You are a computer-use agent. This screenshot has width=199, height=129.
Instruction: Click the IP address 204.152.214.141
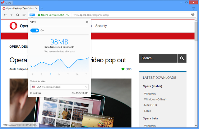pyautogui.click(x=80, y=93)
